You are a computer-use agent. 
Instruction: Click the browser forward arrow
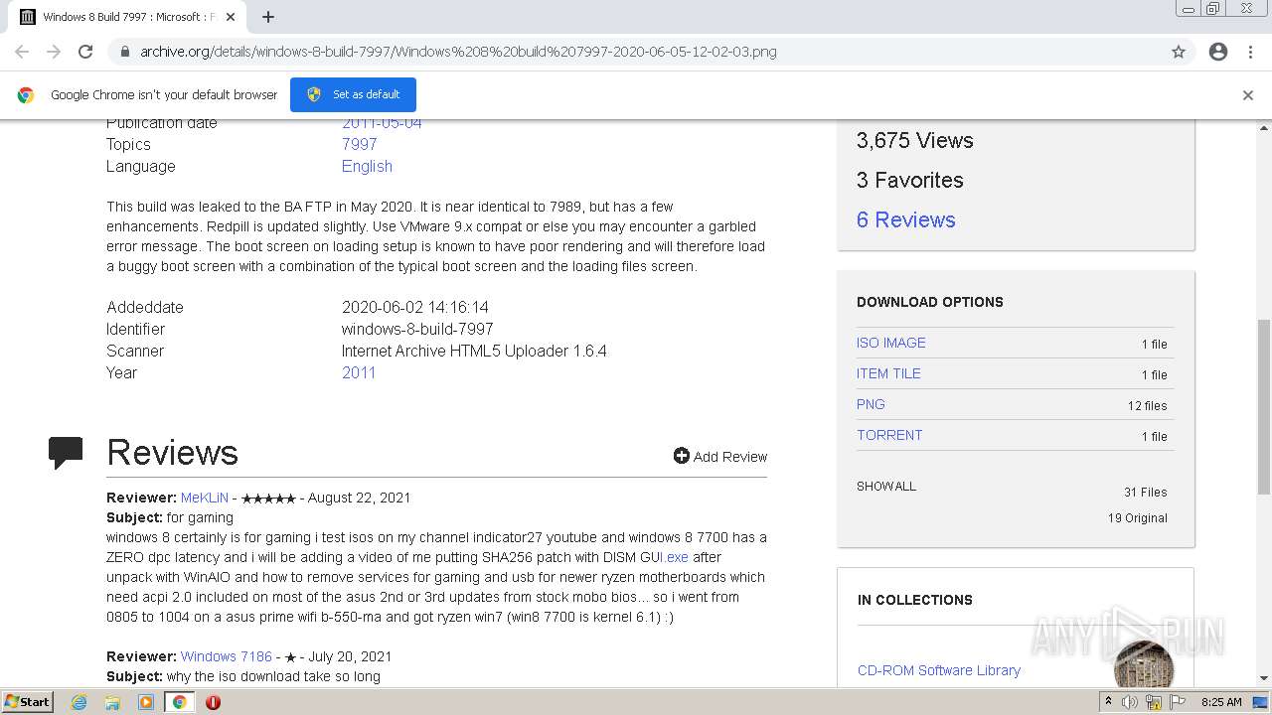54,52
